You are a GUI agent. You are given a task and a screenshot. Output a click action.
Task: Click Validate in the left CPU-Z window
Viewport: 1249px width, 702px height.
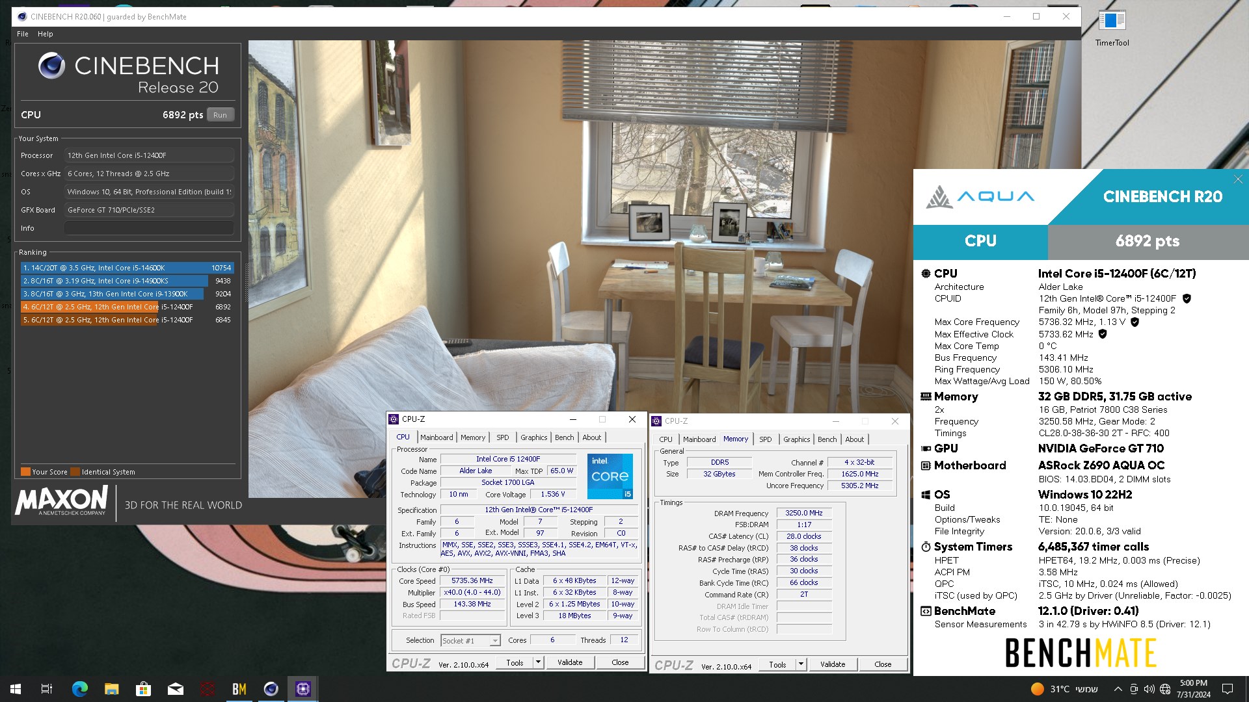(570, 662)
